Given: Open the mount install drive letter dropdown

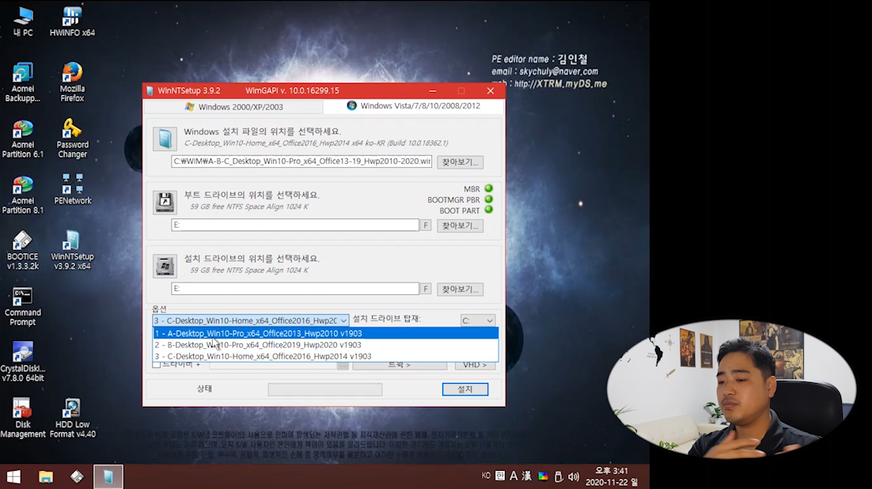Looking at the screenshot, I should click(478, 320).
